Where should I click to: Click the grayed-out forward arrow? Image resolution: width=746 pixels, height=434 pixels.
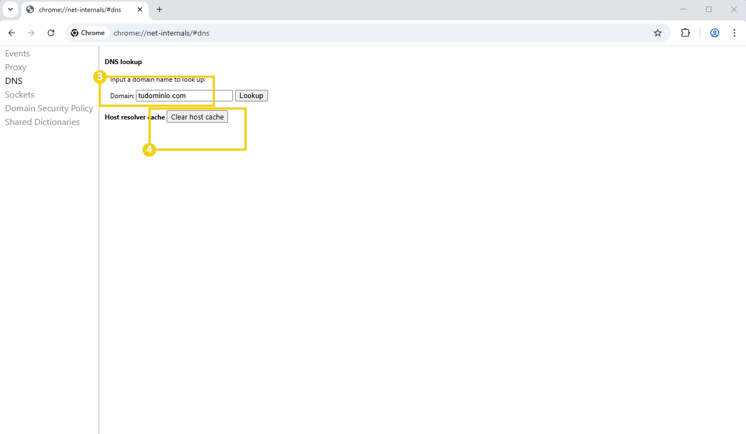[x=31, y=33]
